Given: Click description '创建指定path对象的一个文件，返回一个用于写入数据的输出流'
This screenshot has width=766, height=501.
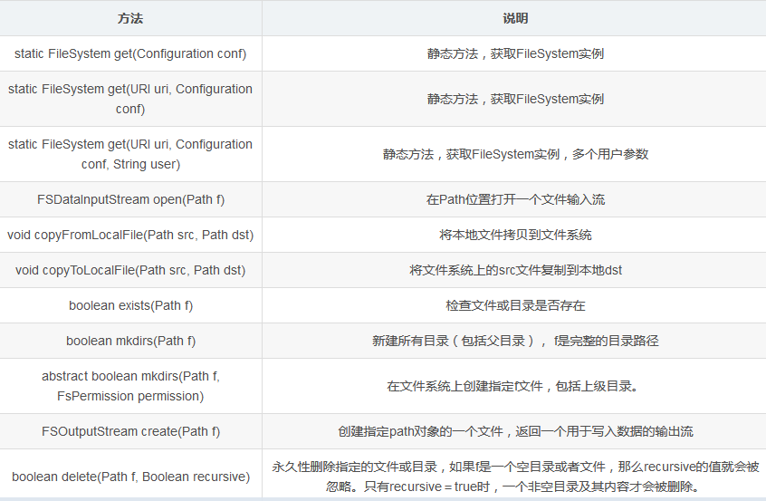Looking at the screenshot, I should 515,431.
